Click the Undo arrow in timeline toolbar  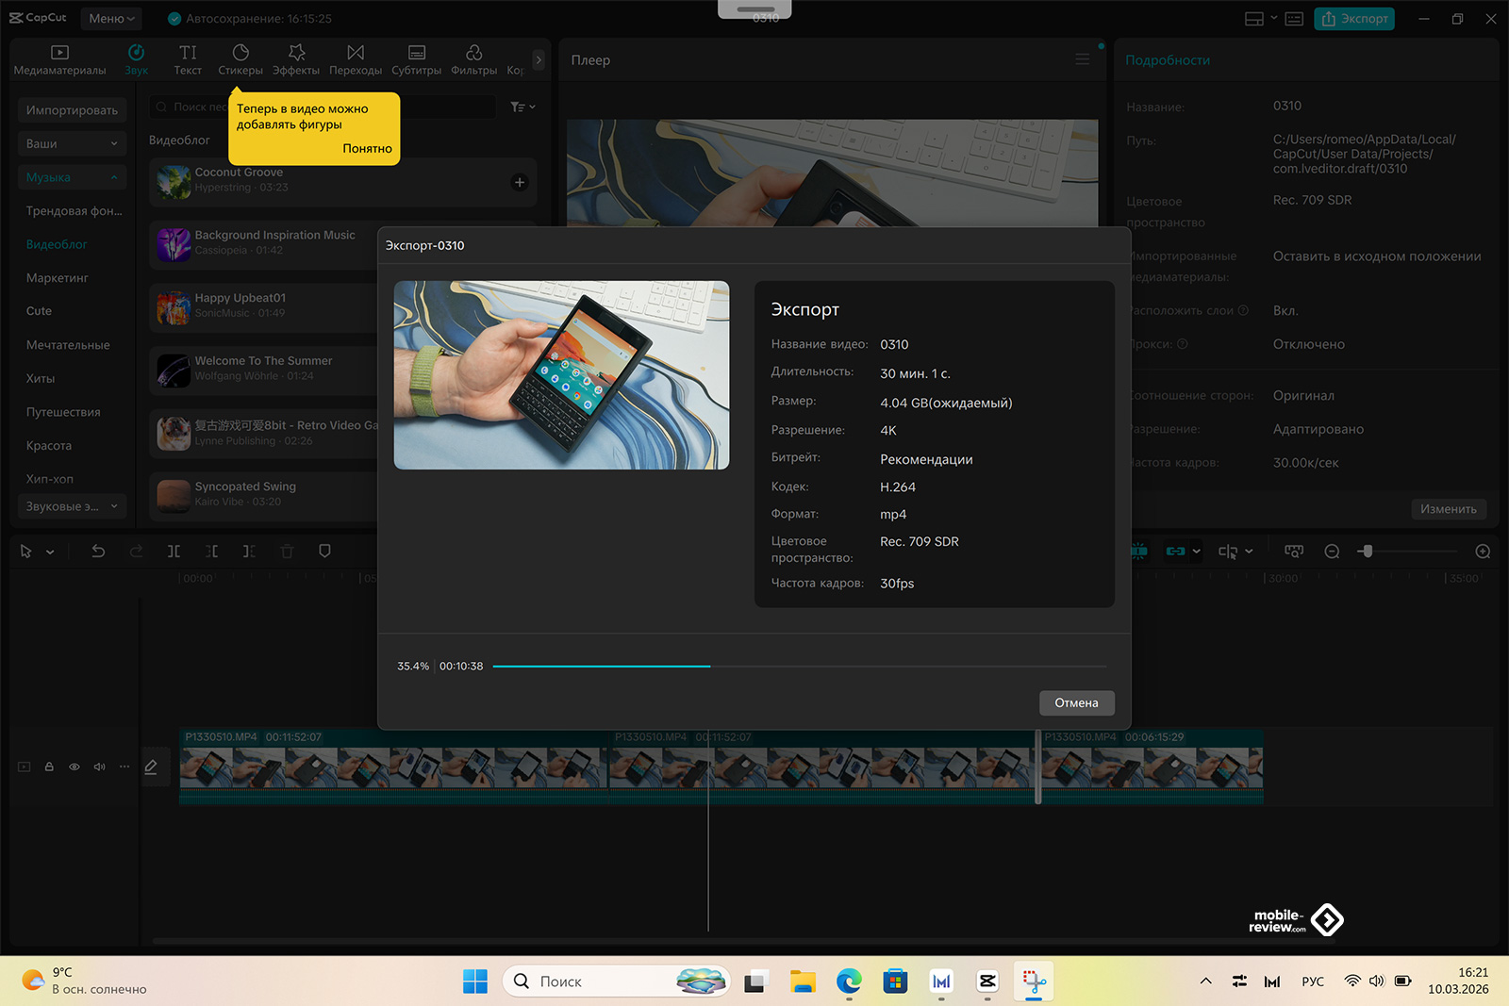tap(98, 552)
